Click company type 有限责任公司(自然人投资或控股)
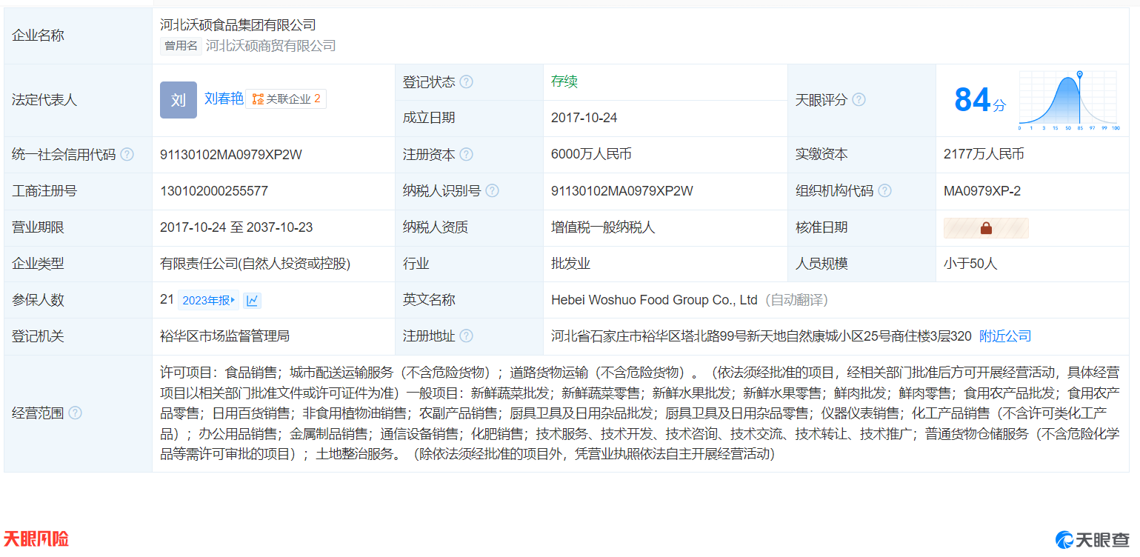 tap(255, 264)
